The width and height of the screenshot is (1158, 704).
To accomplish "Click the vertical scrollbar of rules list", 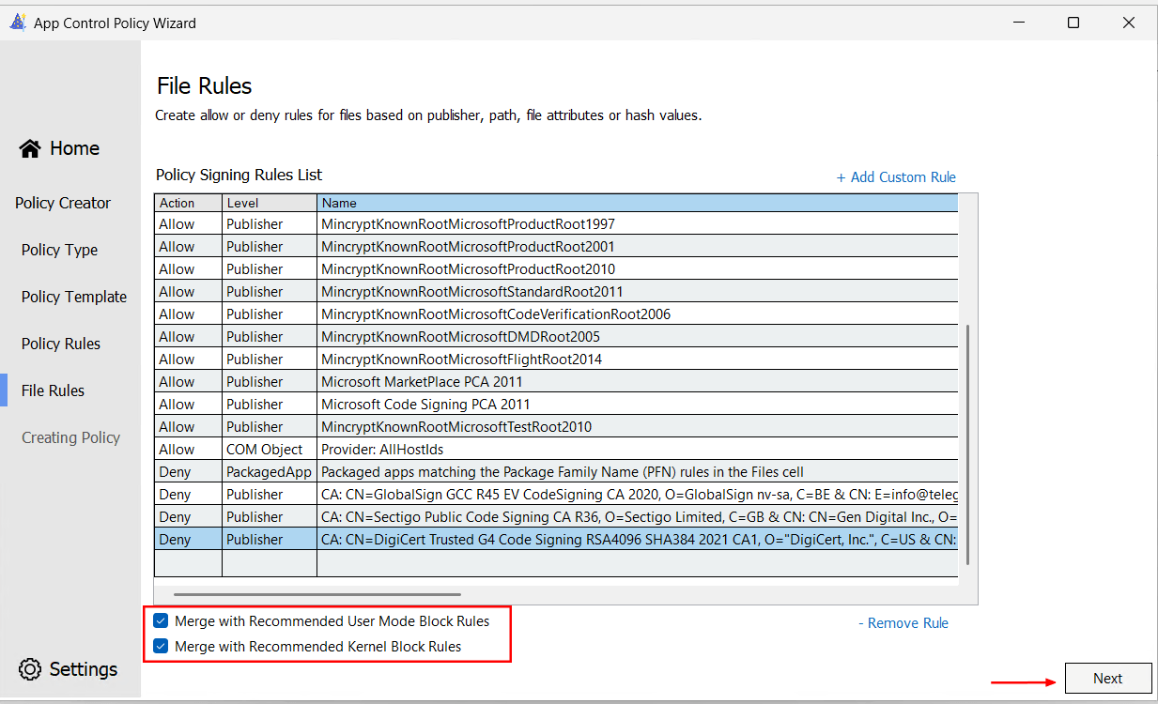I will (967, 445).
